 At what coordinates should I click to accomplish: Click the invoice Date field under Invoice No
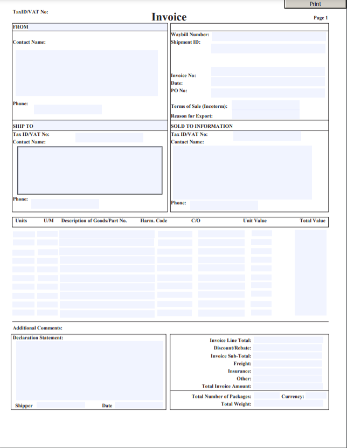pos(268,82)
